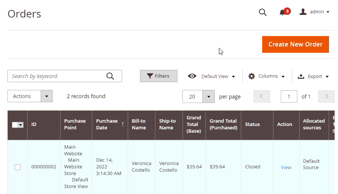Open the global search magnifier icon

pos(263,12)
